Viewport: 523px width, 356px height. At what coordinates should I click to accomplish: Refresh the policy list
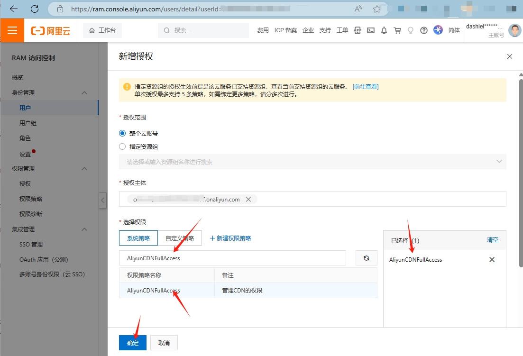[x=366, y=258]
